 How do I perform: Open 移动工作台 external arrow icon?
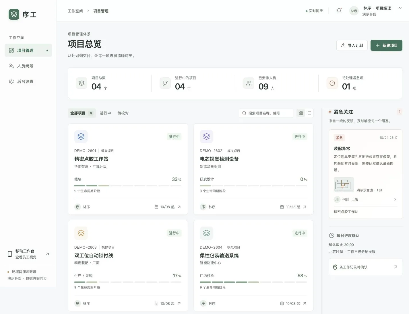click(x=47, y=254)
